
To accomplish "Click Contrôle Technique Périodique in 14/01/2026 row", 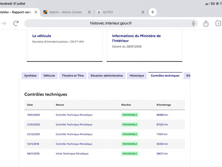I will click(x=74, y=115).
